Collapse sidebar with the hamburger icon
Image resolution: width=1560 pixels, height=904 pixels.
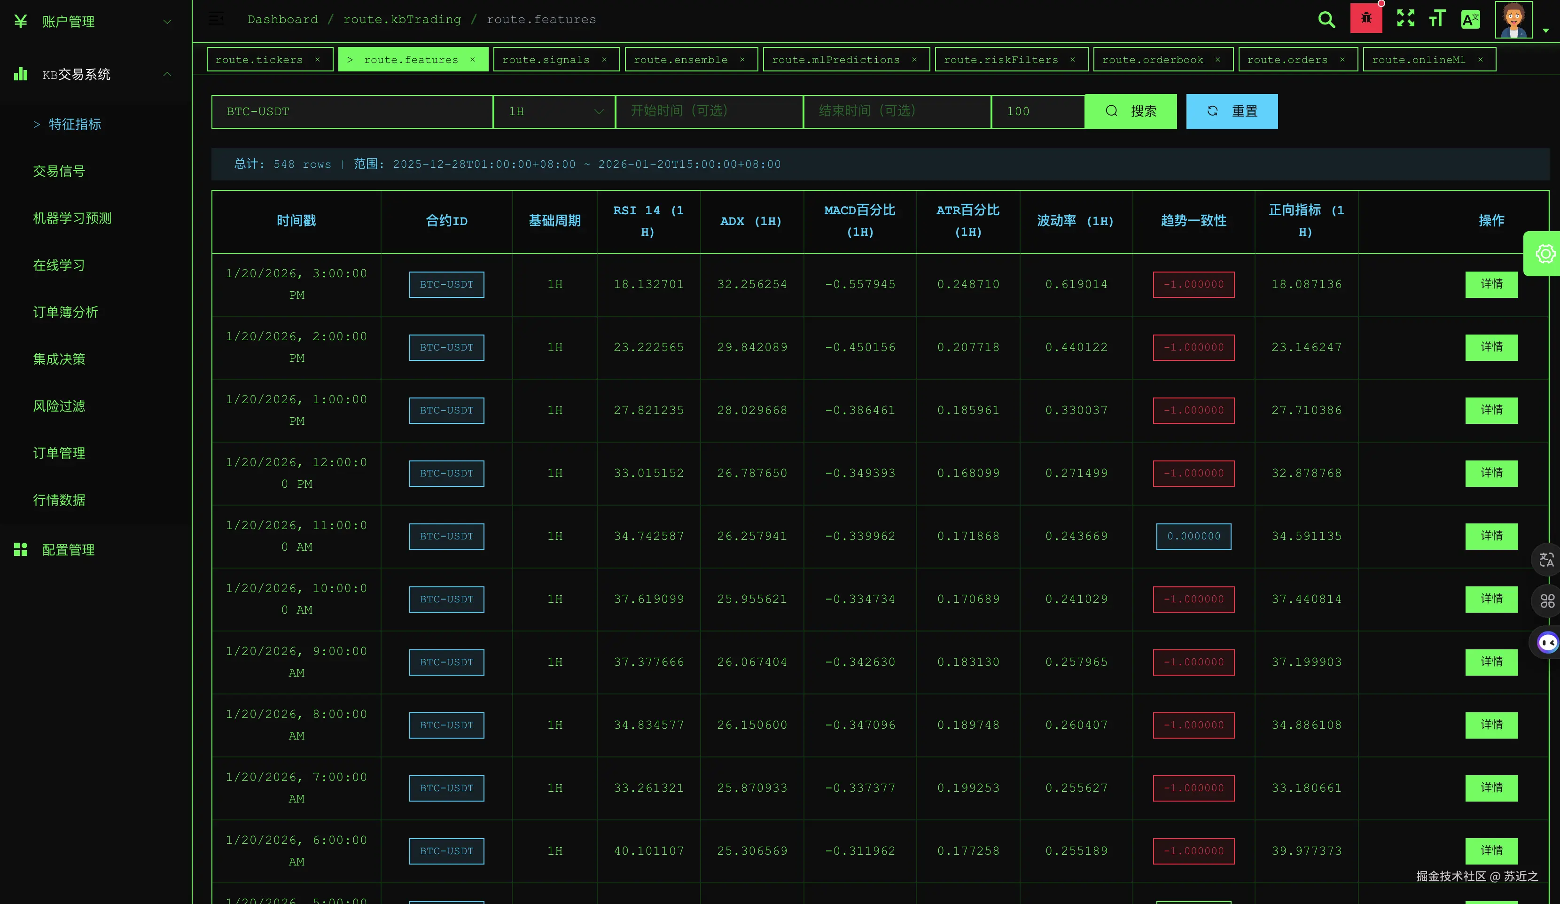pyautogui.click(x=216, y=19)
